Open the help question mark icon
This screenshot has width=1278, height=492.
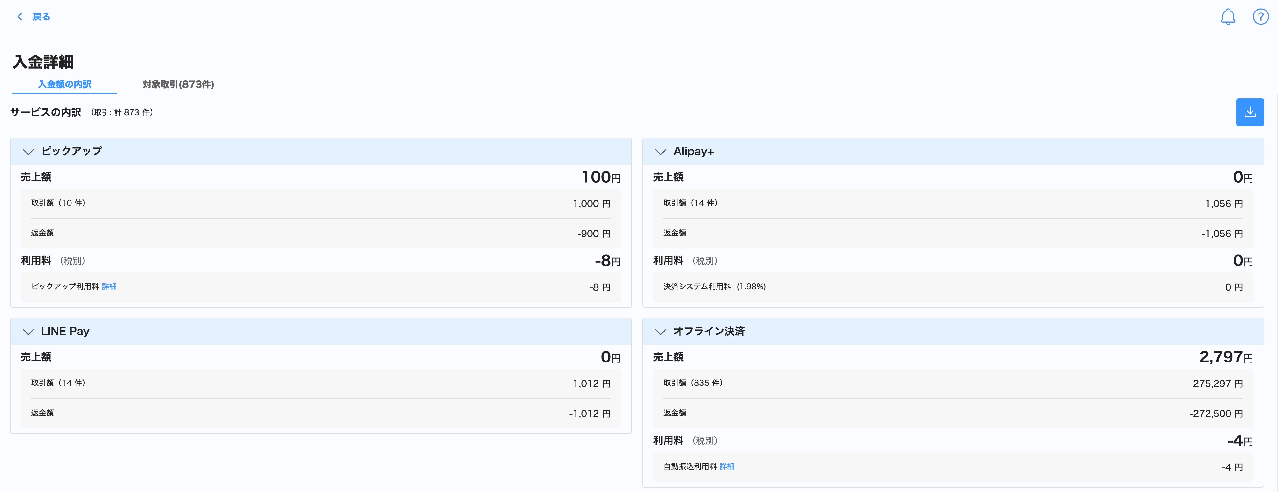[x=1260, y=17]
